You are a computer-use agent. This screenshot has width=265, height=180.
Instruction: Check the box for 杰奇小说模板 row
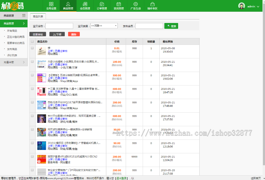[32, 62]
